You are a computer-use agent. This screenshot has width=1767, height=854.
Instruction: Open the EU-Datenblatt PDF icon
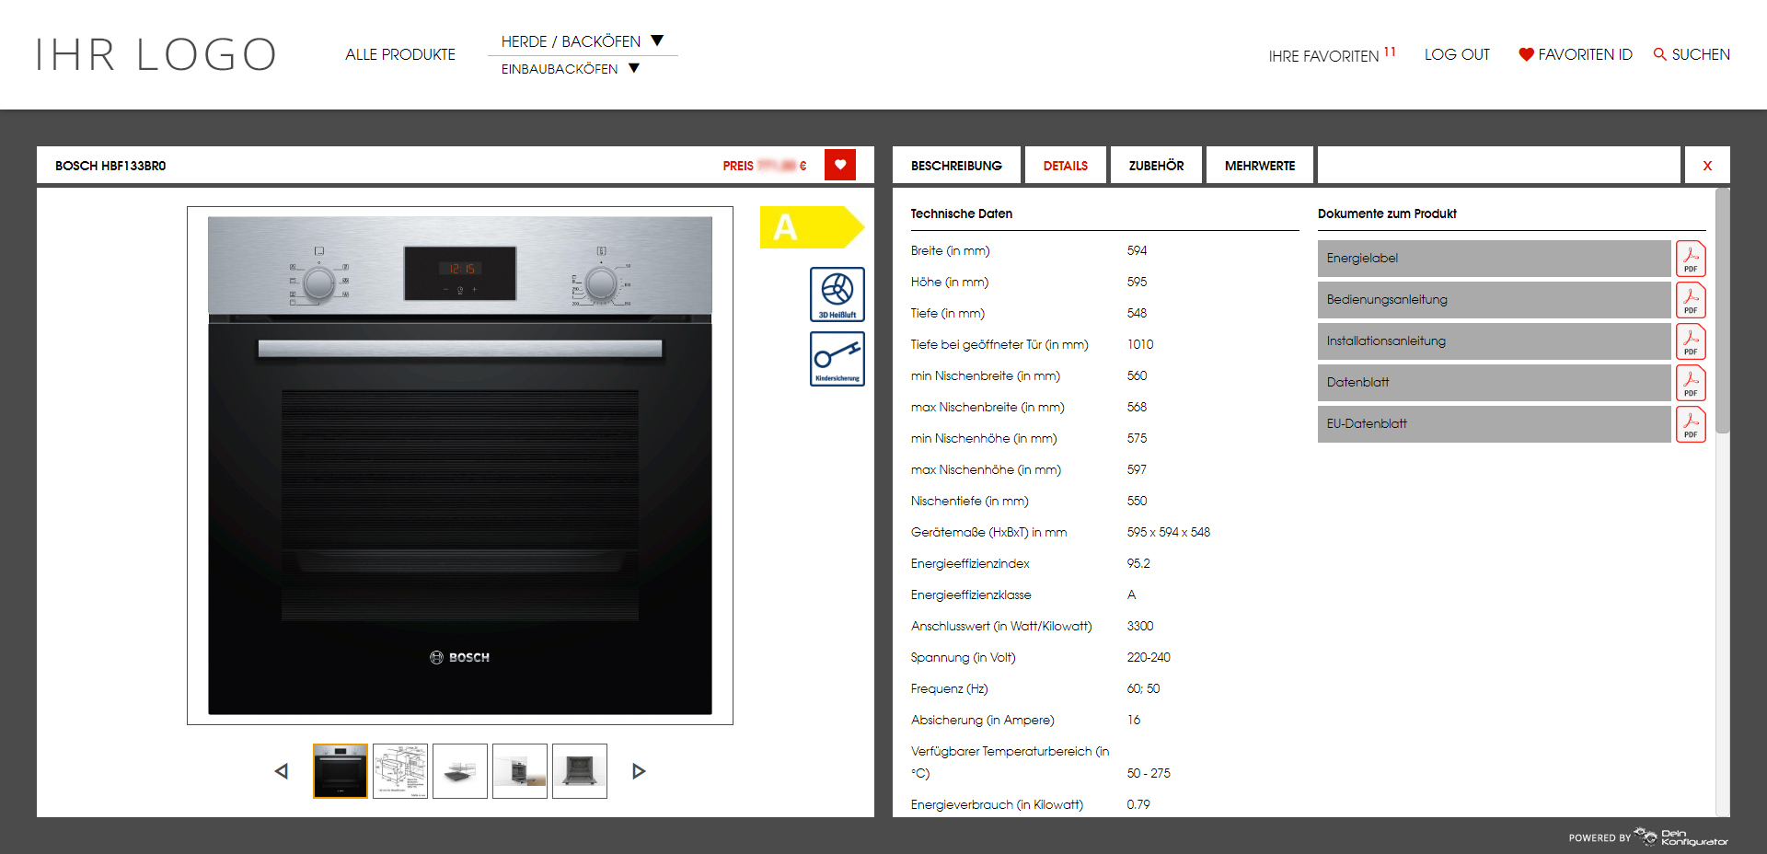pos(1690,424)
